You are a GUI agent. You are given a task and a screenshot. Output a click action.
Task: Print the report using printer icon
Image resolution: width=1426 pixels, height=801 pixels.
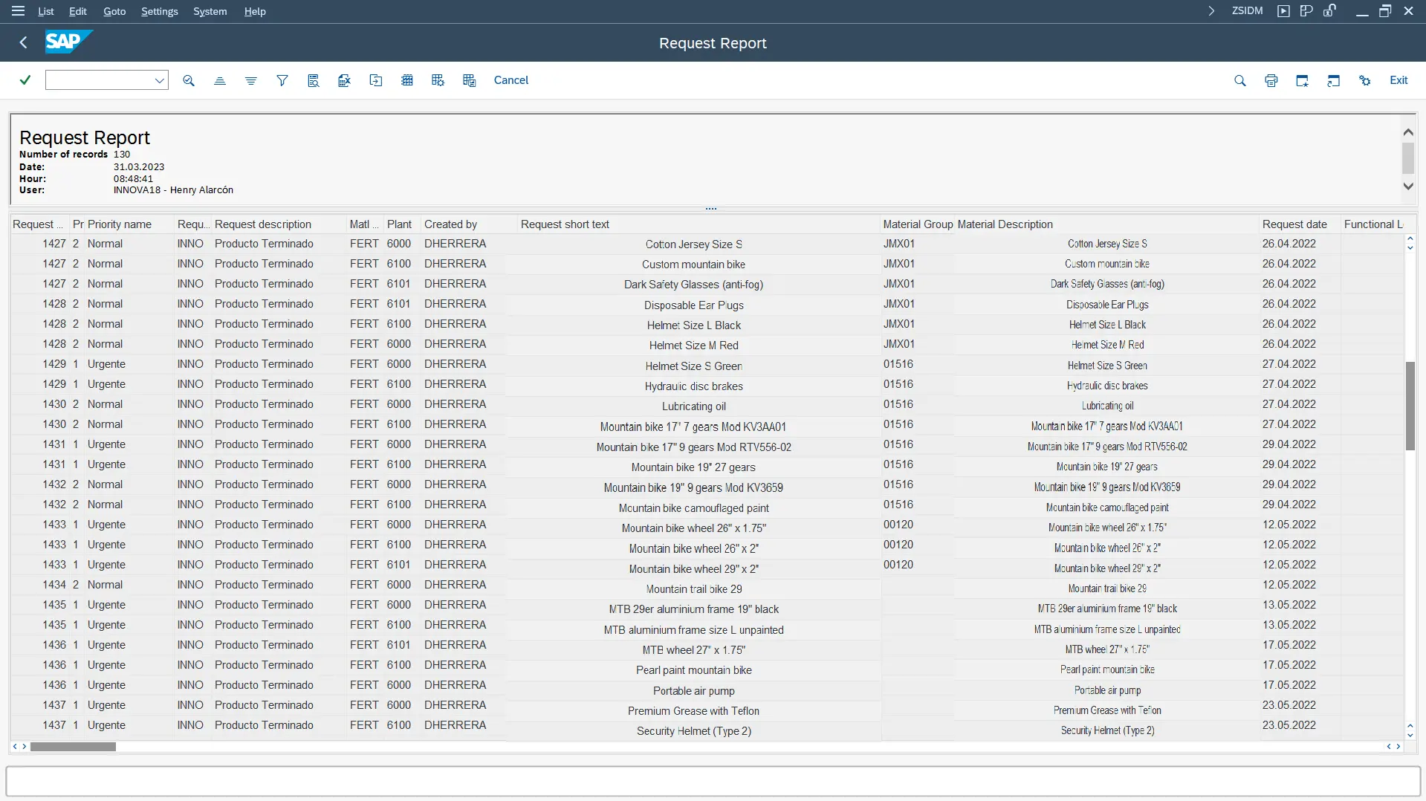point(1271,80)
